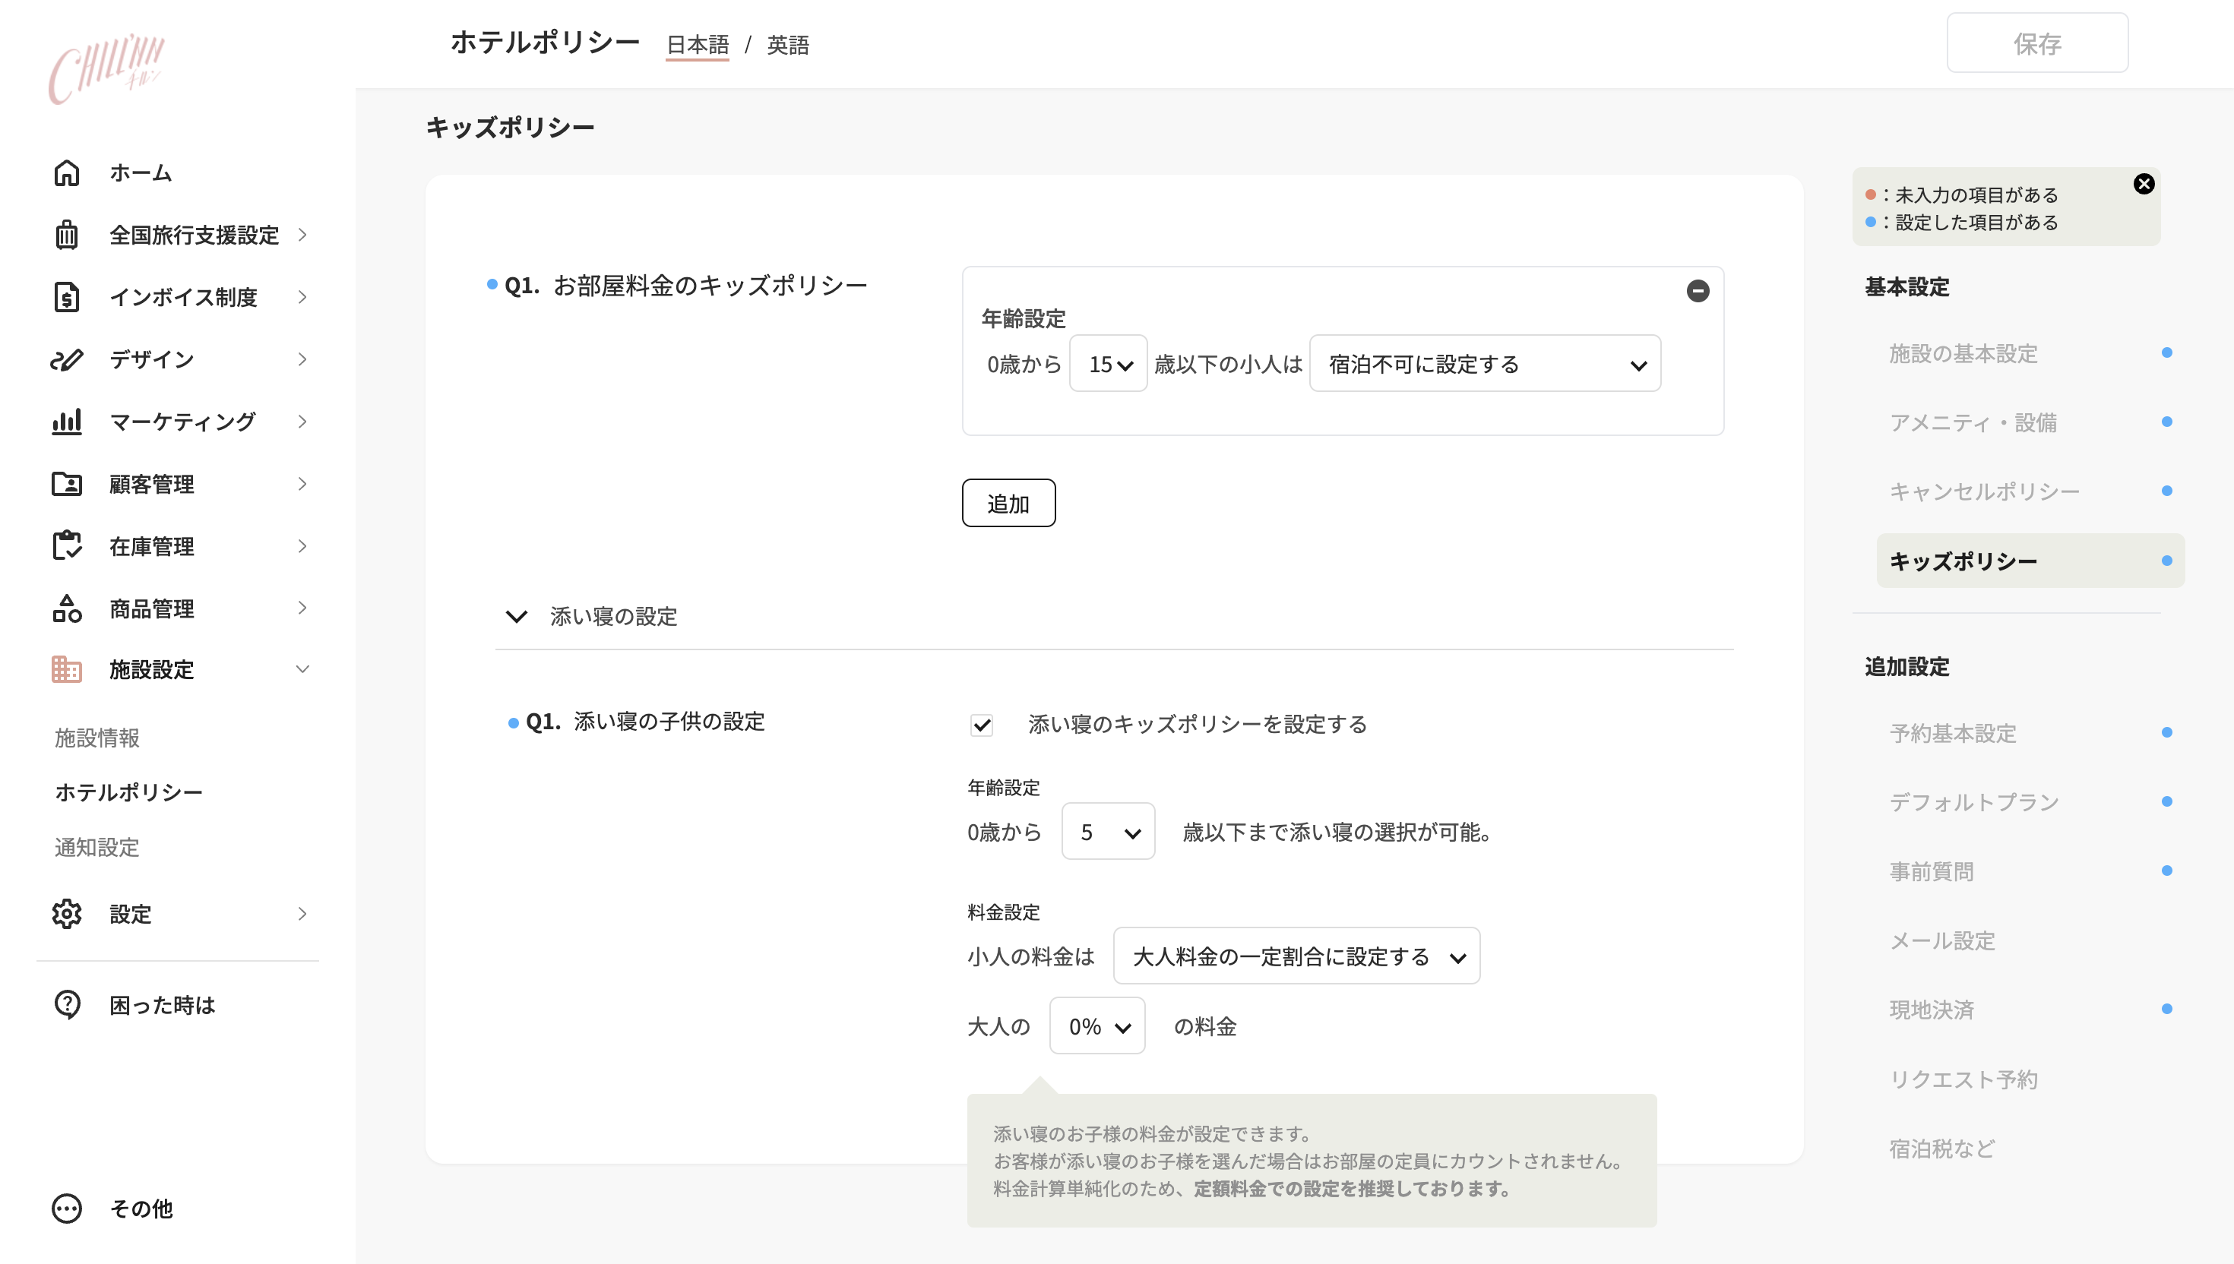The width and height of the screenshot is (2234, 1264).
Task: Select the ホーム icon in the sidebar
Action: point(67,172)
